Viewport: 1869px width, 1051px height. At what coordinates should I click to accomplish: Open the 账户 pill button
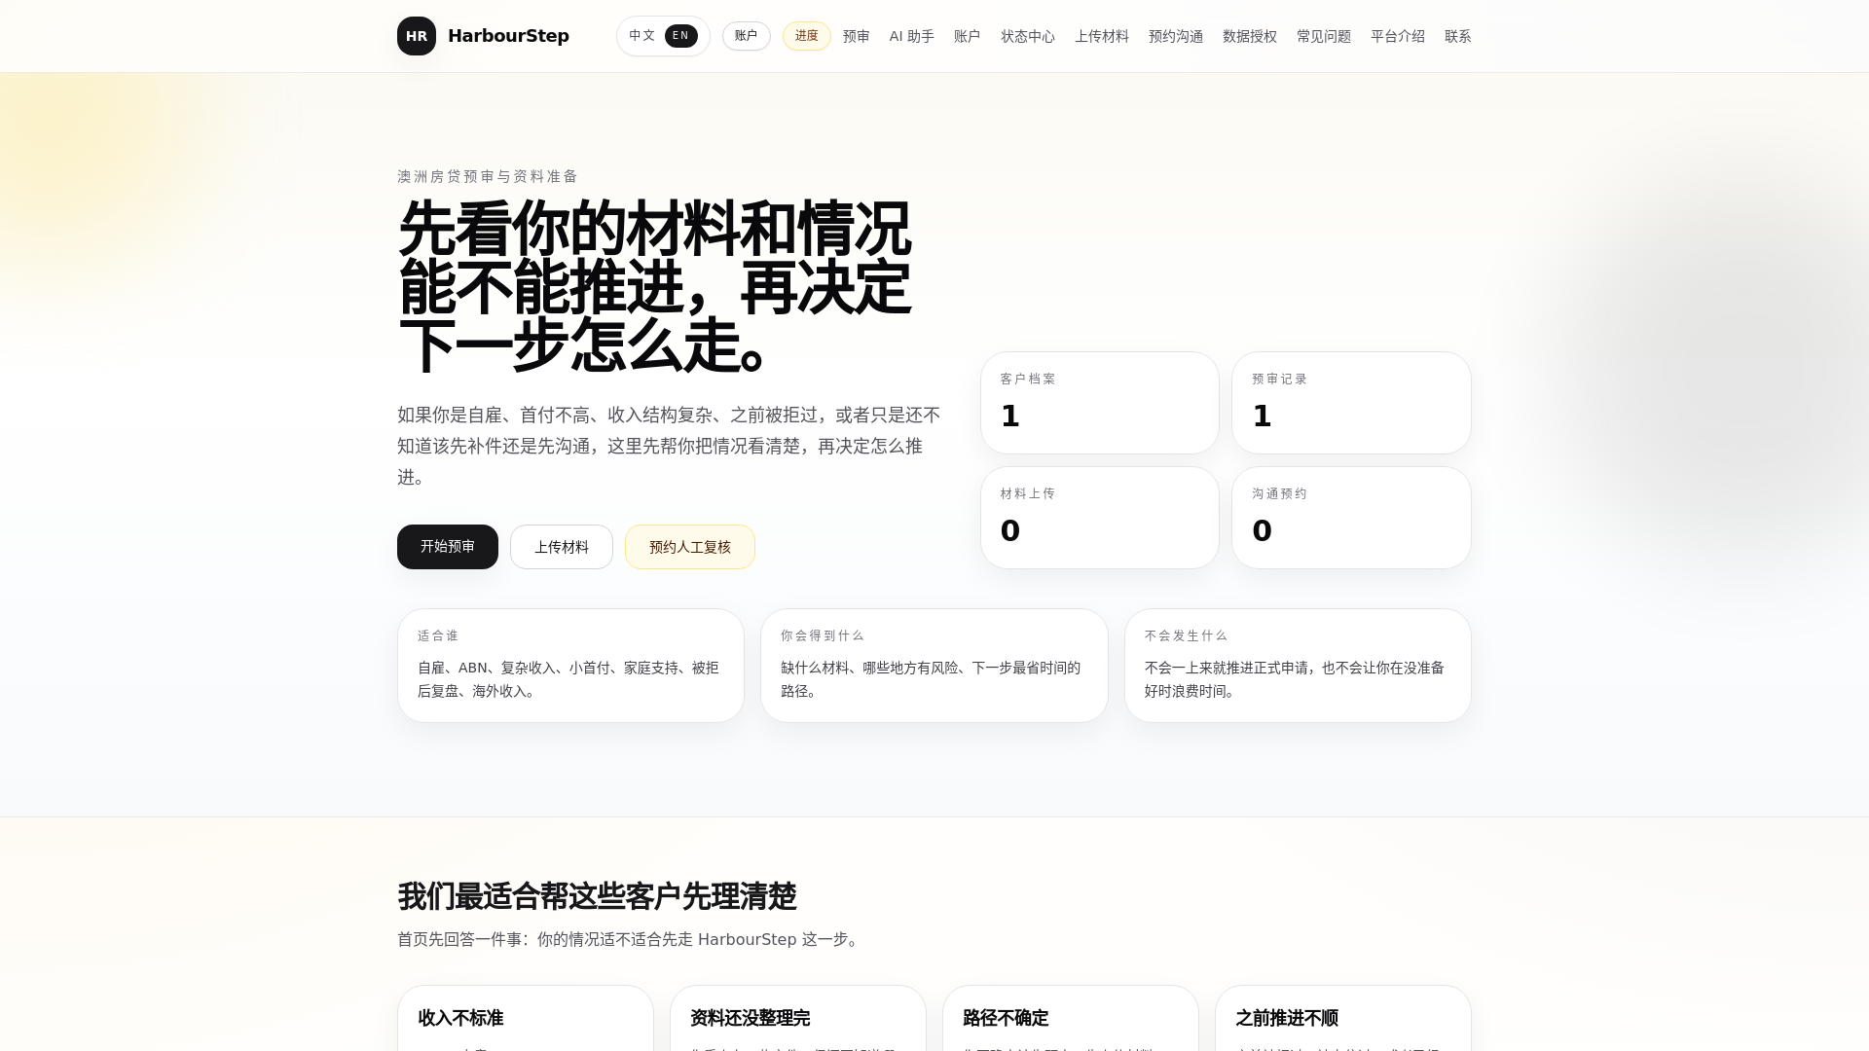[x=747, y=36]
